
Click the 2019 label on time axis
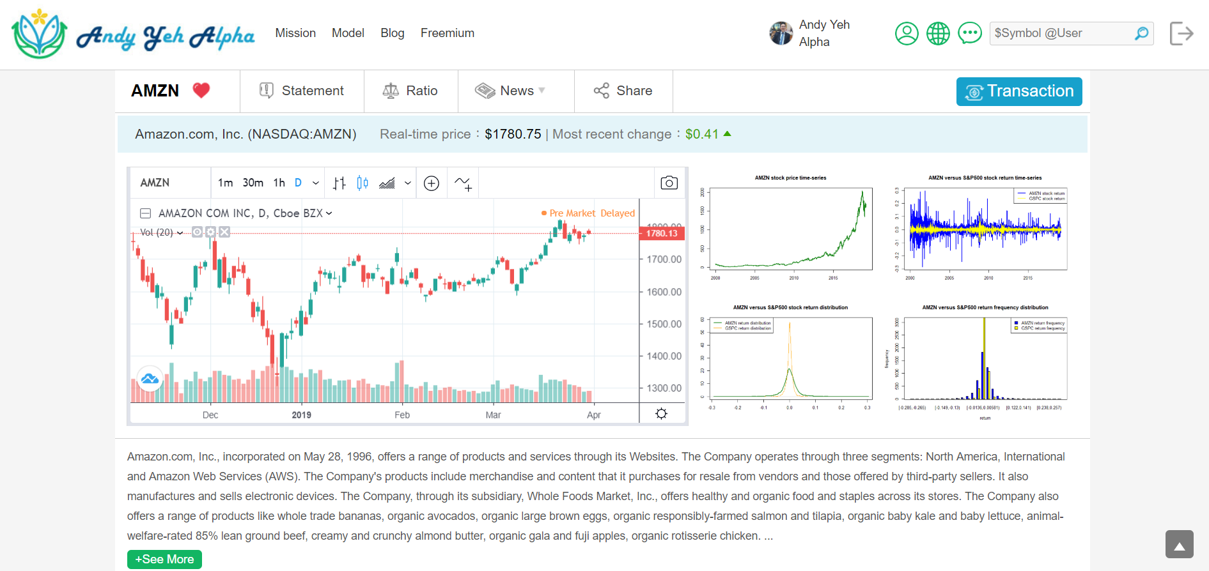302,415
